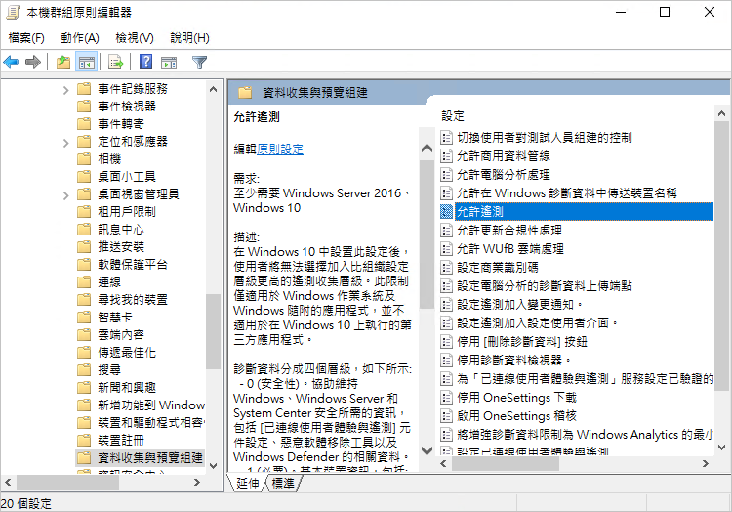Click the folder icon of 搜尋
732x512 pixels.
click(84, 370)
